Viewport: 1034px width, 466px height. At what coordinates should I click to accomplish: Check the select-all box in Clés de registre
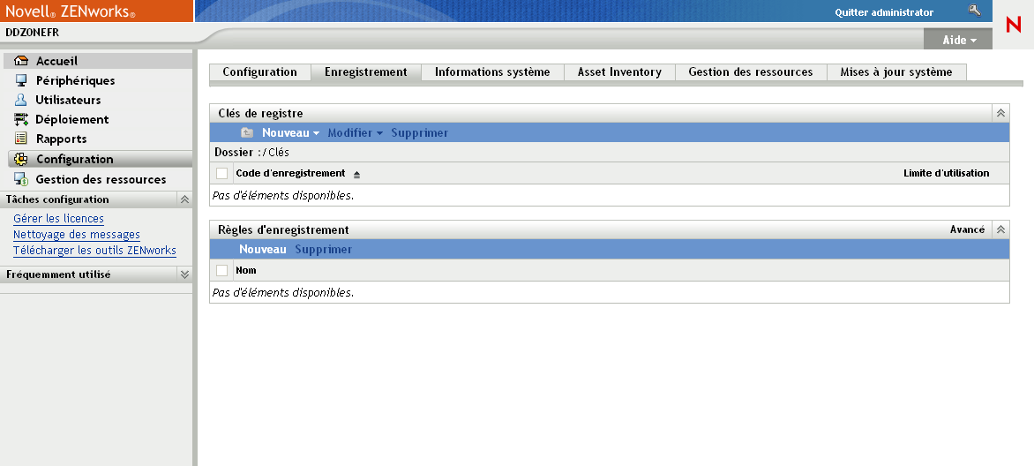222,174
